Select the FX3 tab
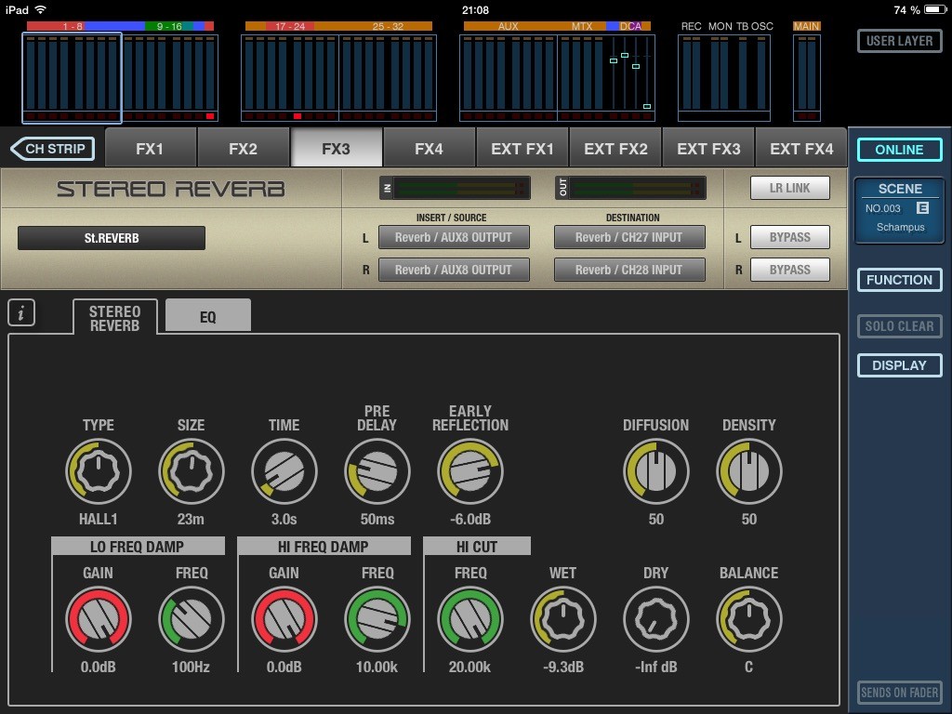 [337, 148]
